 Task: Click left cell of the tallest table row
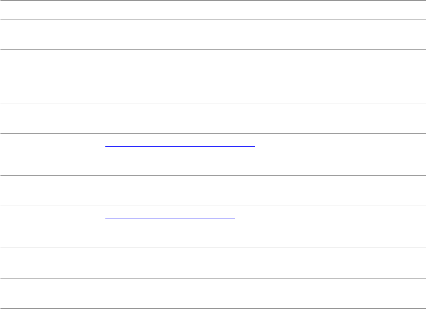pyautogui.click(x=51, y=76)
